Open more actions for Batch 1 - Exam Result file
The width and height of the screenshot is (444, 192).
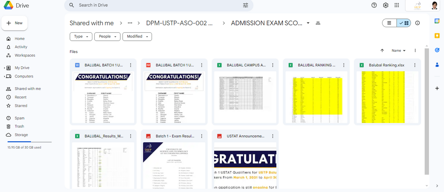(201, 136)
